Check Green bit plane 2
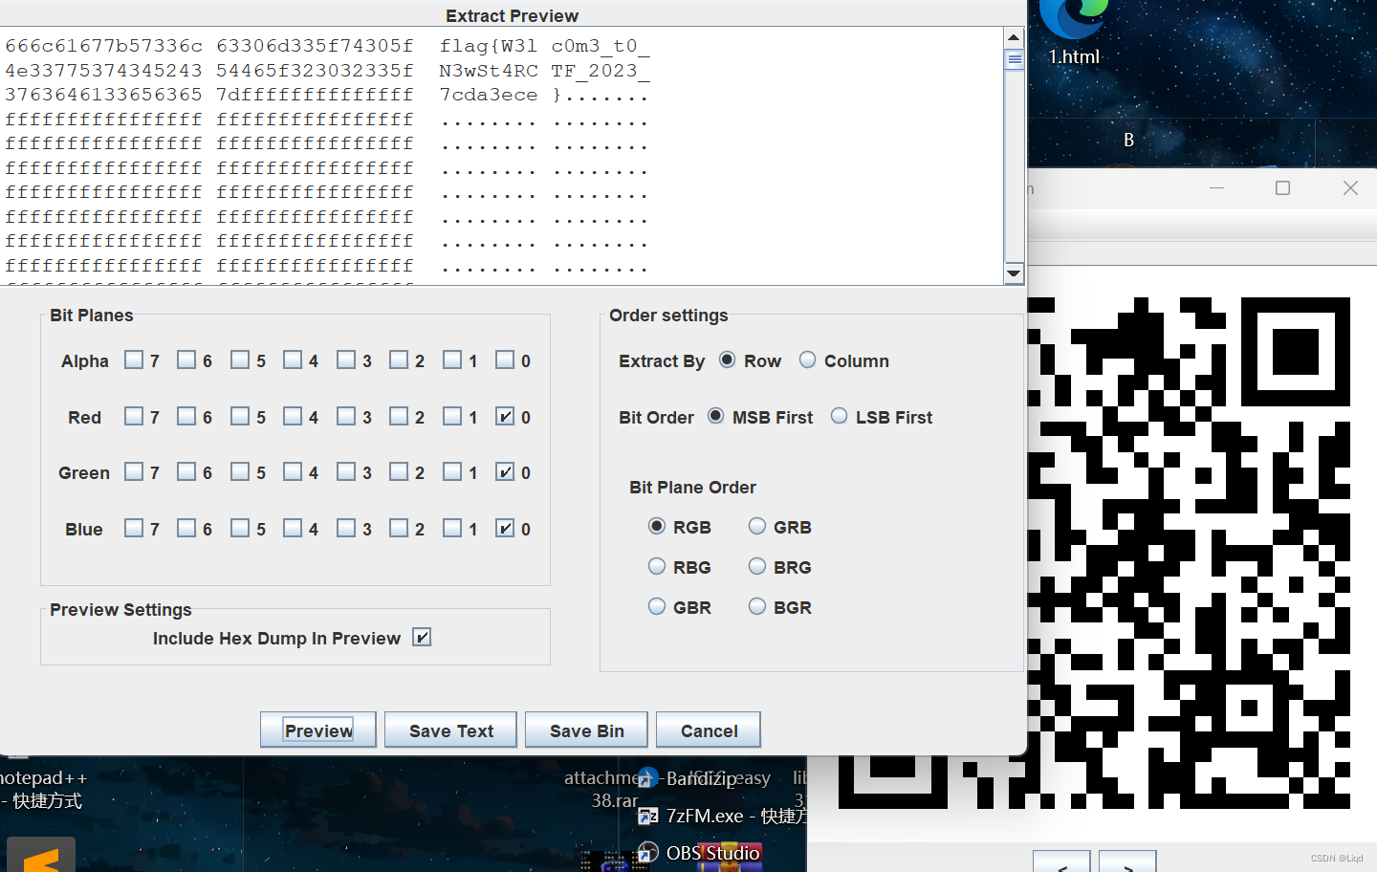1377x872 pixels. 399,472
